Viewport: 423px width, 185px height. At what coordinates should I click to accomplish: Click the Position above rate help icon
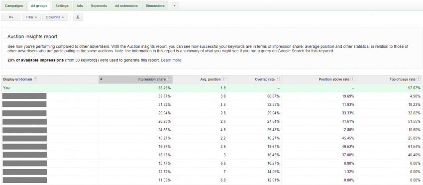coord(352,79)
